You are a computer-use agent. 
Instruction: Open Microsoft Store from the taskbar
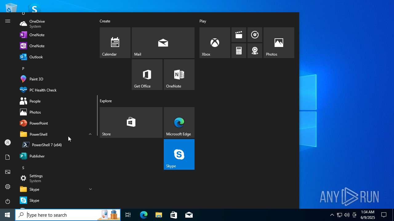pos(174,215)
